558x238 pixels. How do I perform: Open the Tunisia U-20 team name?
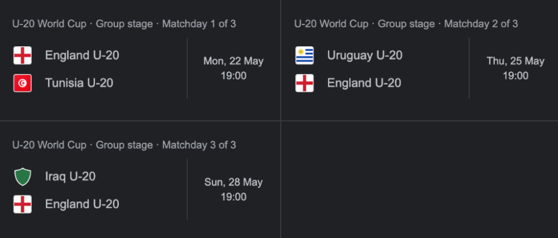[x=79, y=83]
